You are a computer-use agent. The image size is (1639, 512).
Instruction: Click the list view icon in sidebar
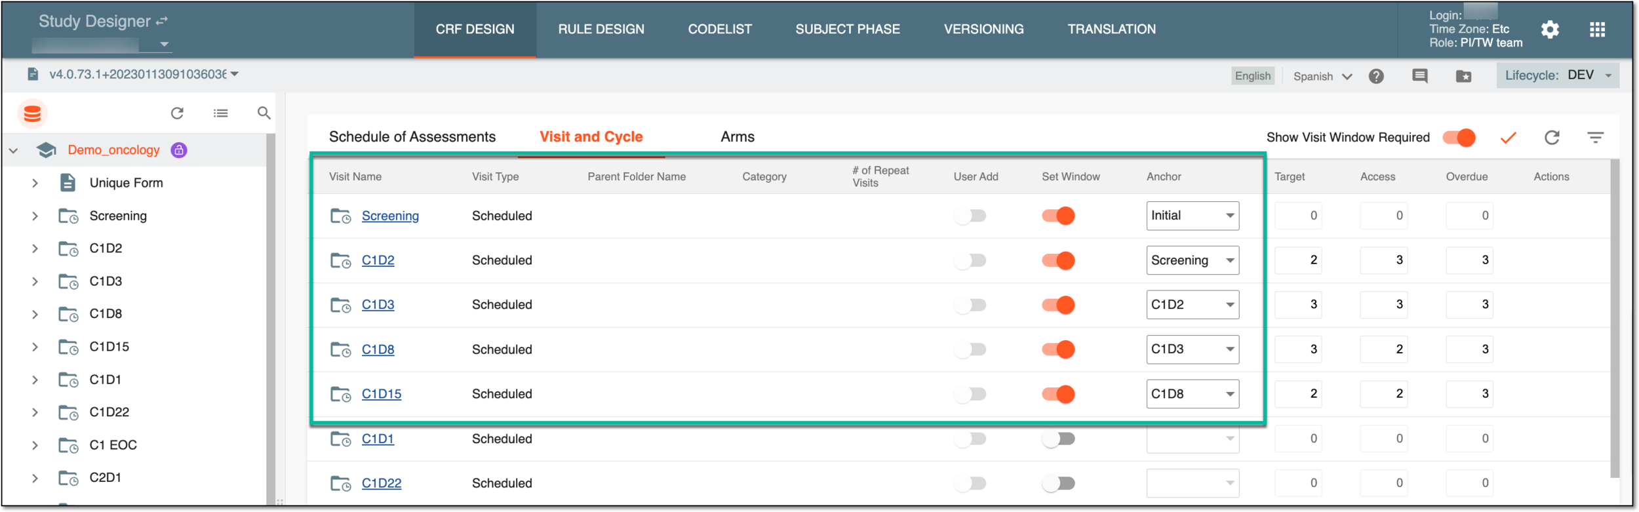tap(221, 113)
